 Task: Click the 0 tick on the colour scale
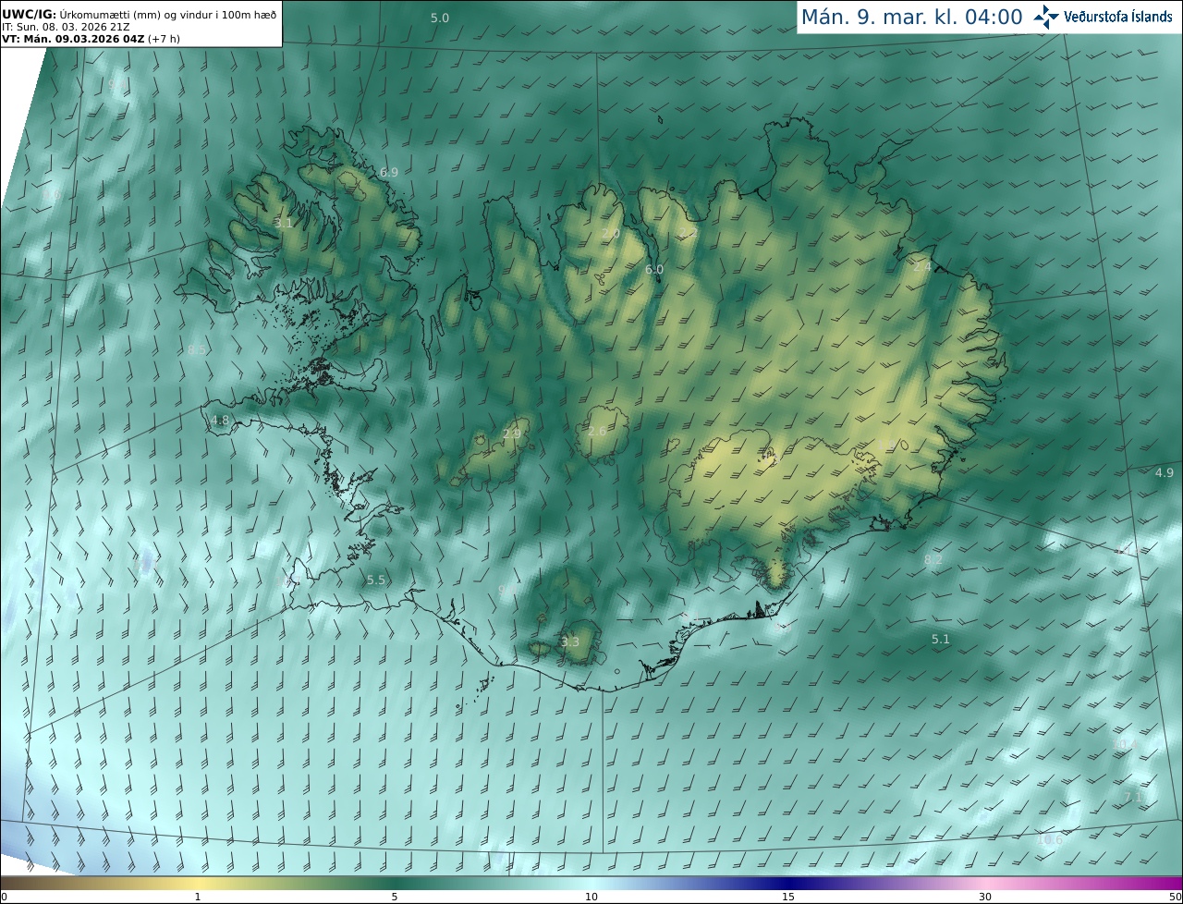coord(4,897)
